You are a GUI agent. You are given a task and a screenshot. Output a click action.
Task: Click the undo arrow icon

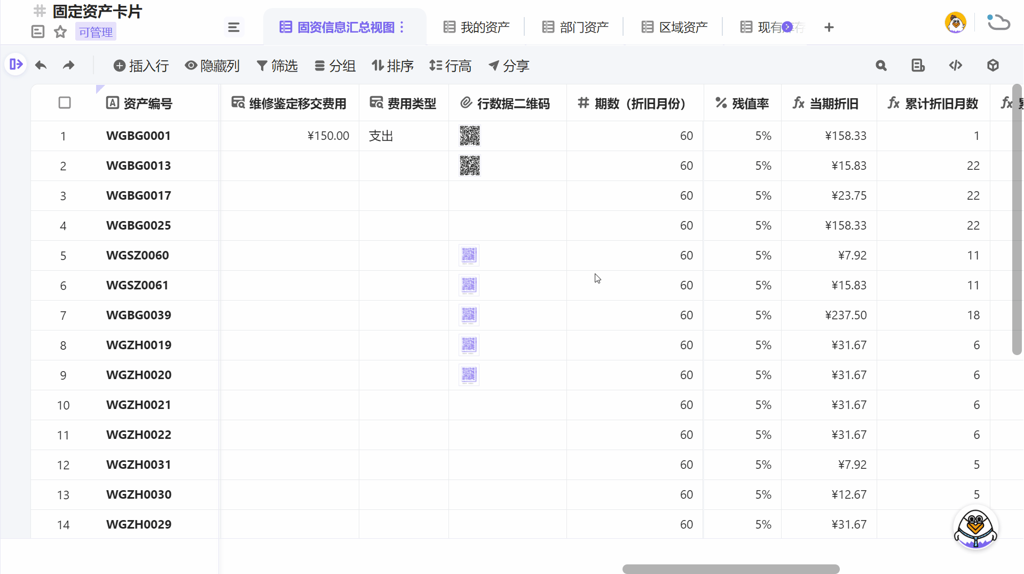coord(41,65)
